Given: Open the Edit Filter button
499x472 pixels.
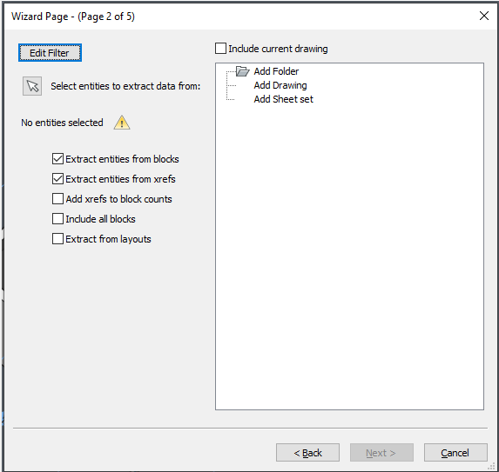Looking at the screenshot, I should pos(50,53).
